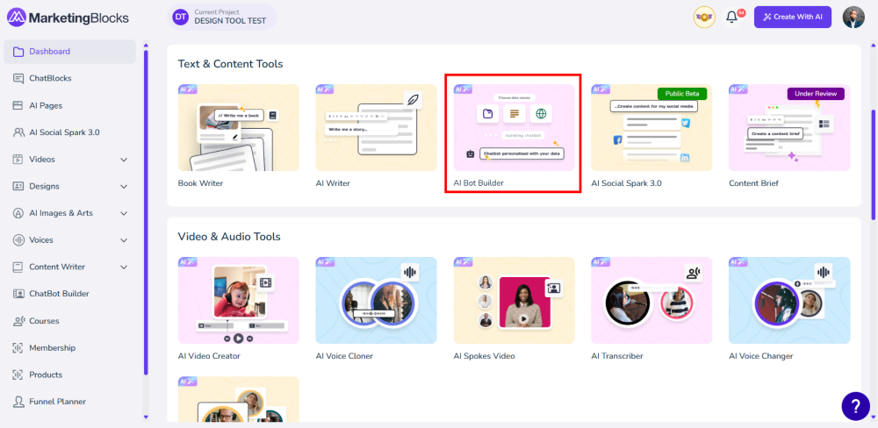Viewport: 878px width, 428px height.
Task: Click the DT project initials badge
Action: point(180,18)
